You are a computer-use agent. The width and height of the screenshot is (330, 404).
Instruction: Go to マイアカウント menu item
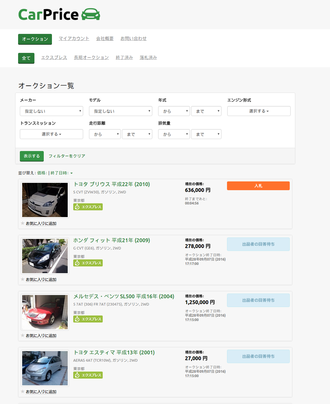(x=74, y=39)
